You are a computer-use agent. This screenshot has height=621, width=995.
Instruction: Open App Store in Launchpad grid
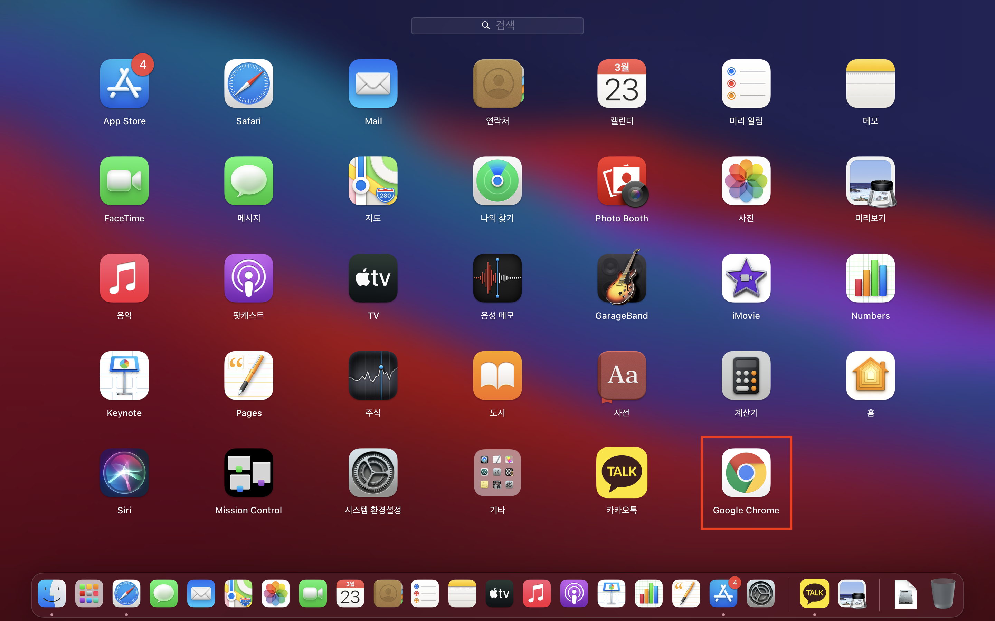124,83
